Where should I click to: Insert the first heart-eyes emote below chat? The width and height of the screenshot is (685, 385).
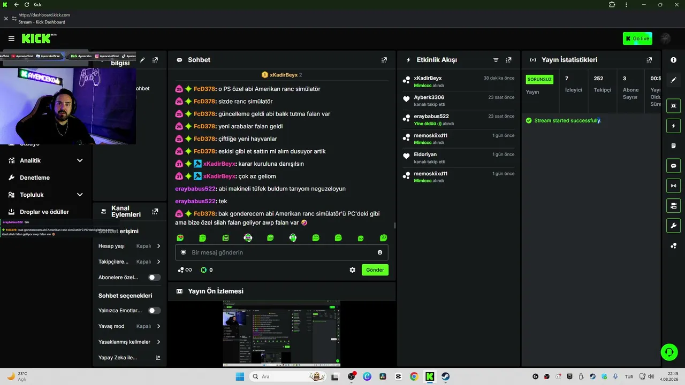click(x=180, y=238)
